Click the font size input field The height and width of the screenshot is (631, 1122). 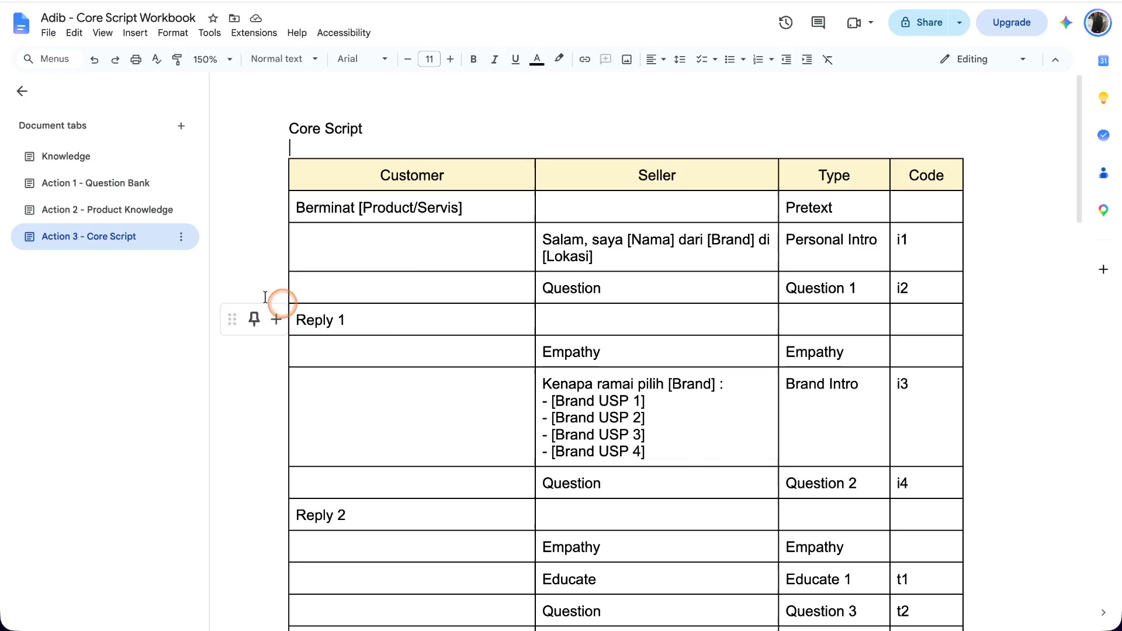pyautogui.click(x=429, y=59)
